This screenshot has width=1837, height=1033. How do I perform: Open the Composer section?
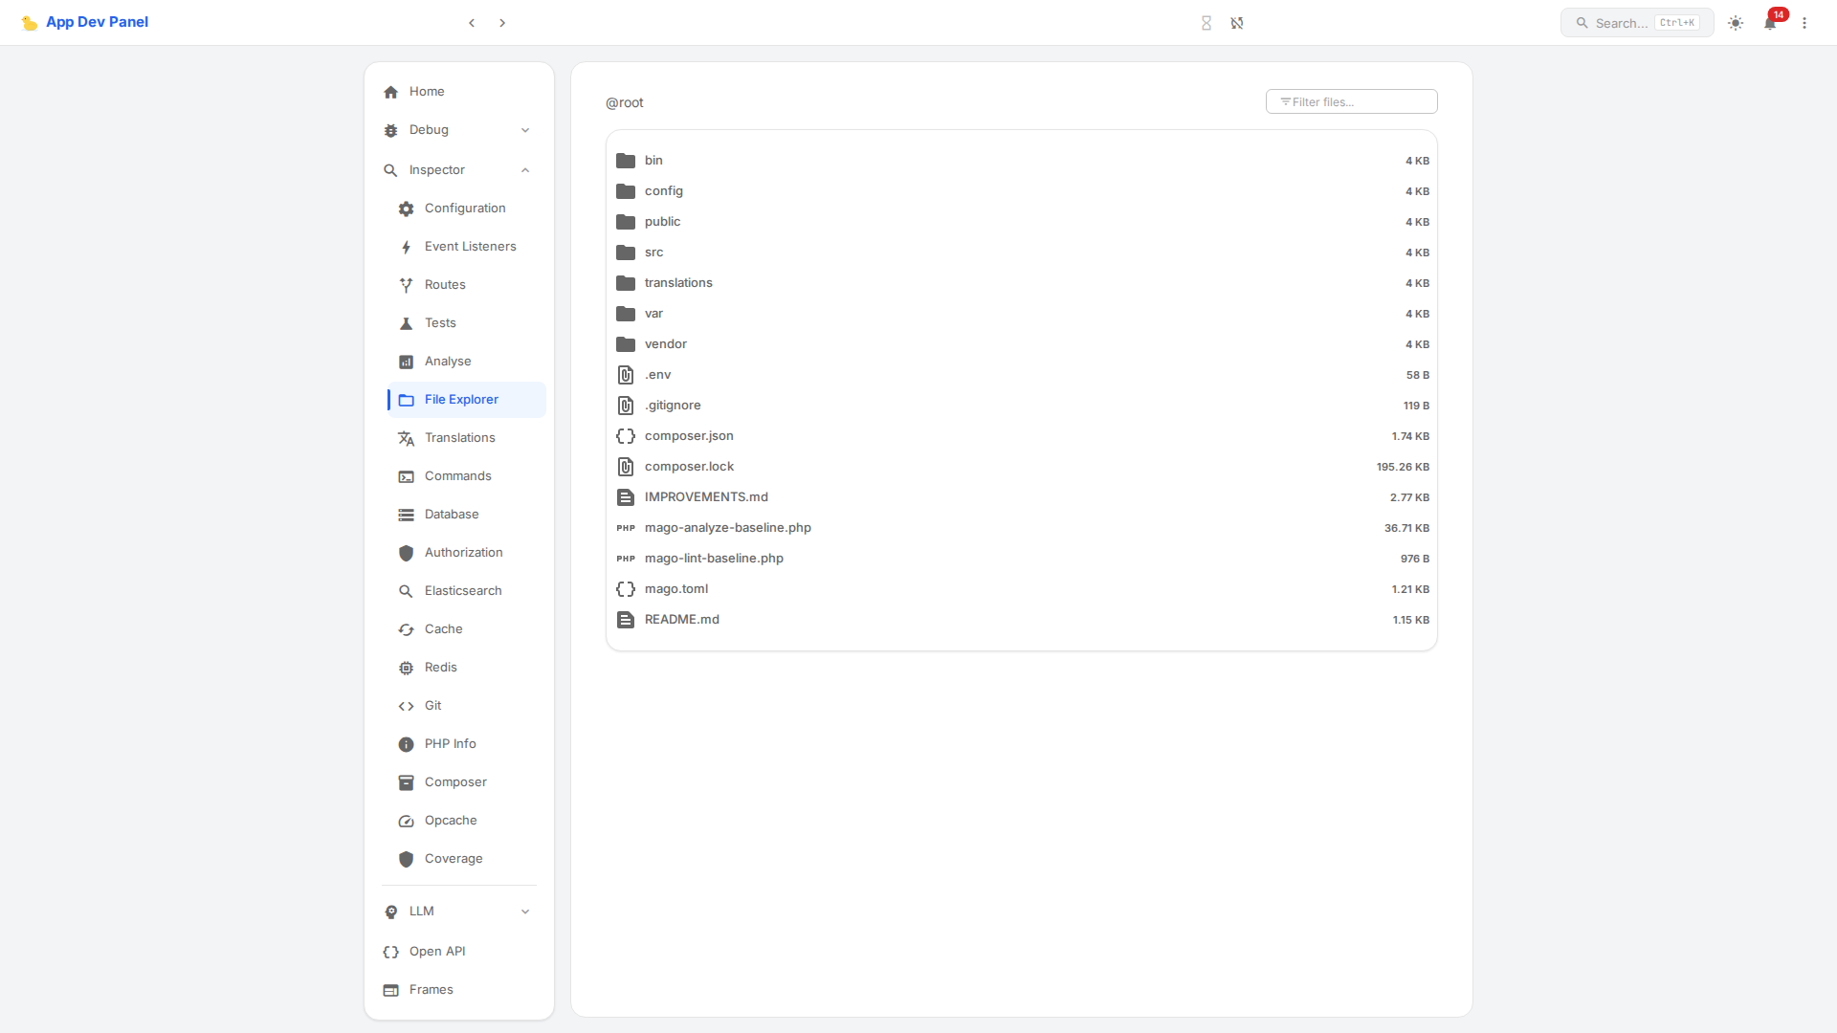pos(454,781)
